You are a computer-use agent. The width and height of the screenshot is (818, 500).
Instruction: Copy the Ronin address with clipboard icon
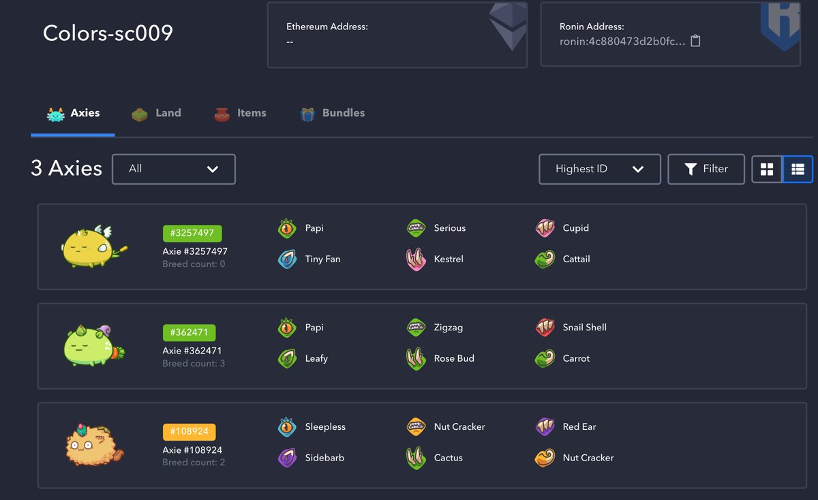(695, 41)
